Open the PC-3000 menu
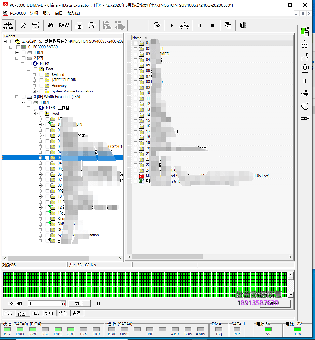This screenshot has width=315, height=340. 18,13
